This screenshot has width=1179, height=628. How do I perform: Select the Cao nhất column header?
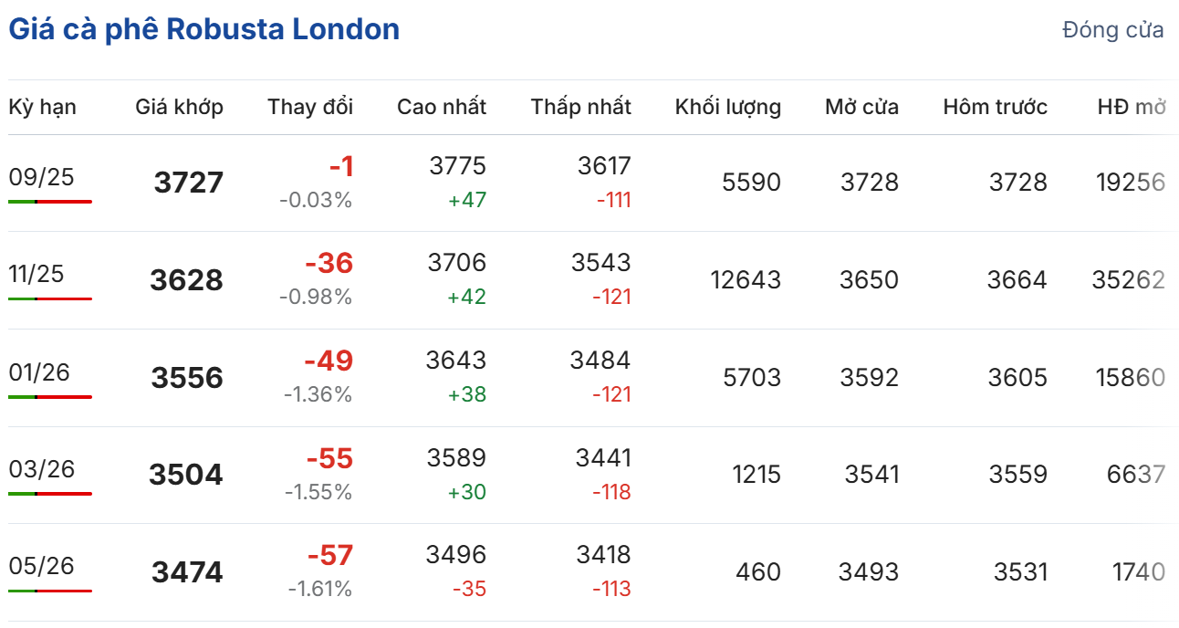coord(441,107)
